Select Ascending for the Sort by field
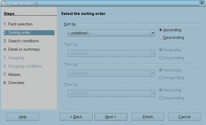This screenshot has height=125, width=206. click(x=161, y=30)
